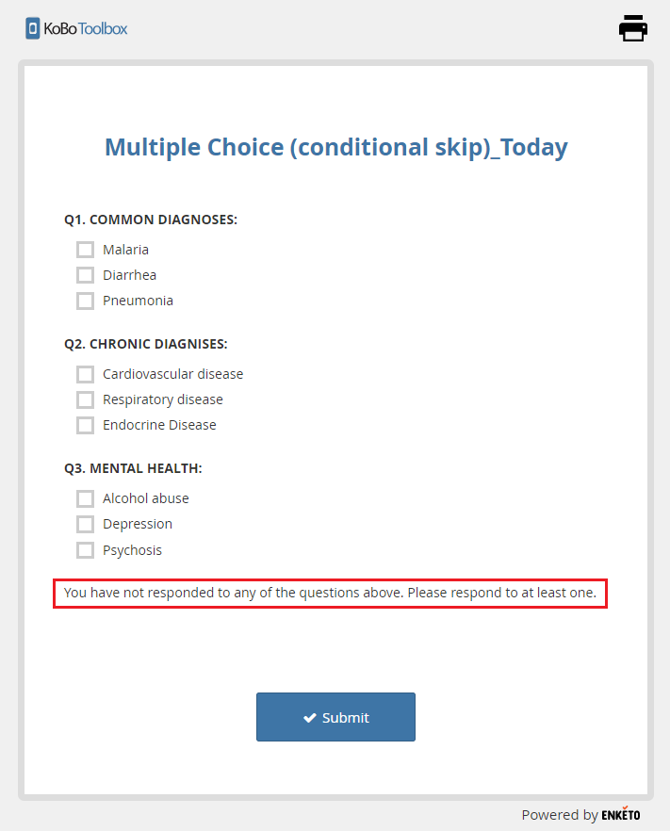Check the Malaria checkbox

pyautogui.click(x=85, y=250)
